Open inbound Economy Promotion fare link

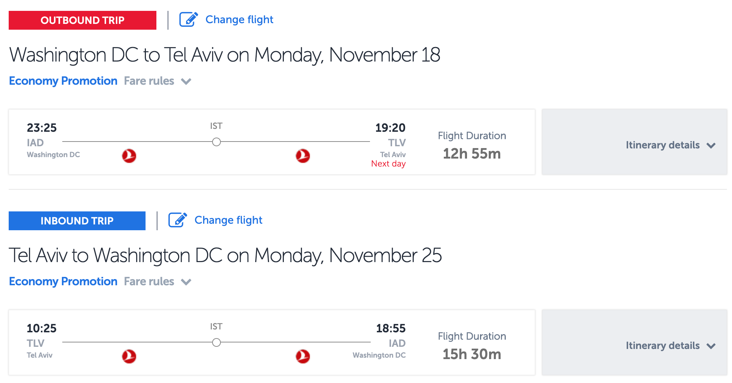click(63, 282)
